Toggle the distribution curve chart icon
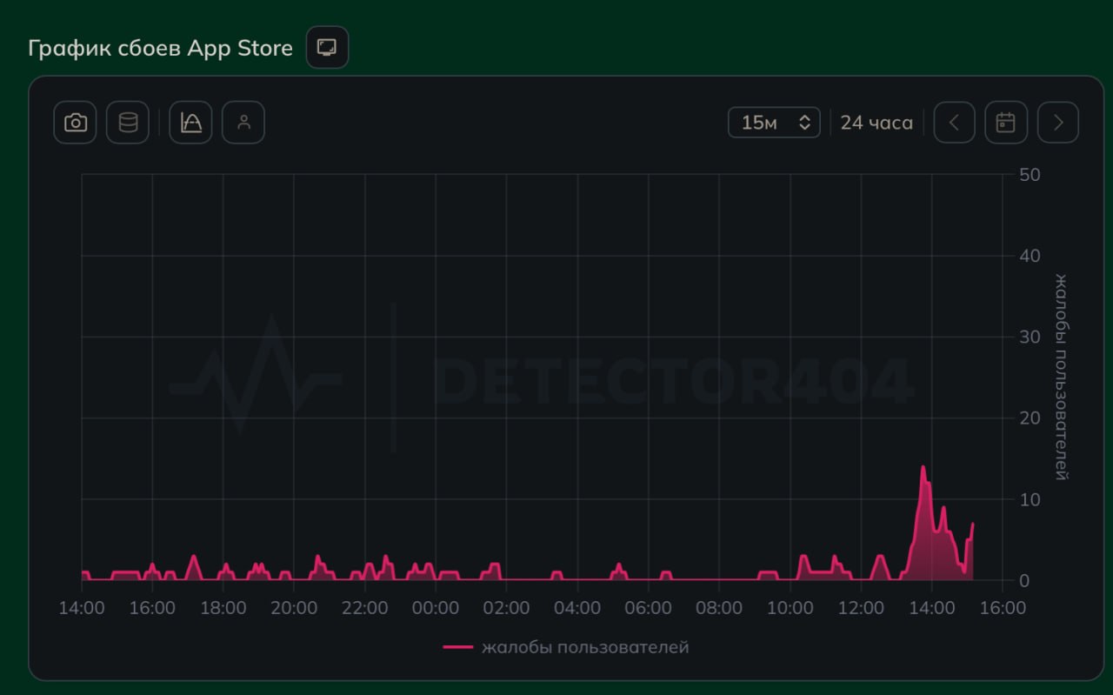 click(x=190, y=123)
